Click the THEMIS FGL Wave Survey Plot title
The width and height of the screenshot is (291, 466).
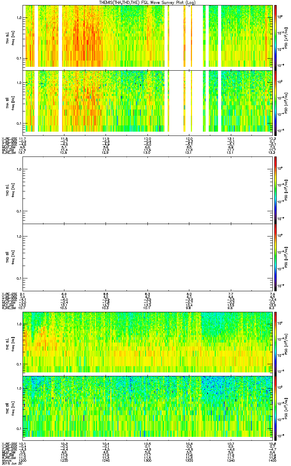[x=148, y=2]
